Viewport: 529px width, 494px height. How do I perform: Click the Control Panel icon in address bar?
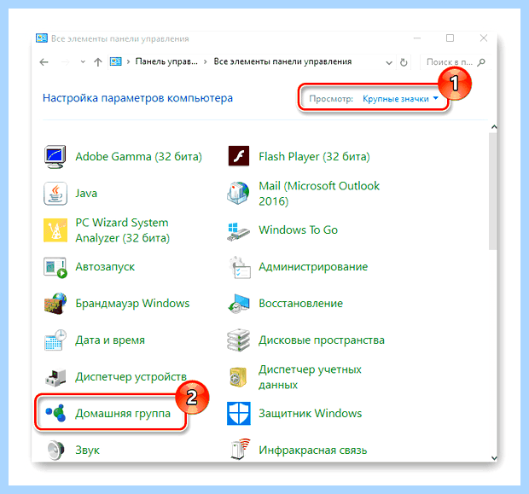(x=115, y=61)
